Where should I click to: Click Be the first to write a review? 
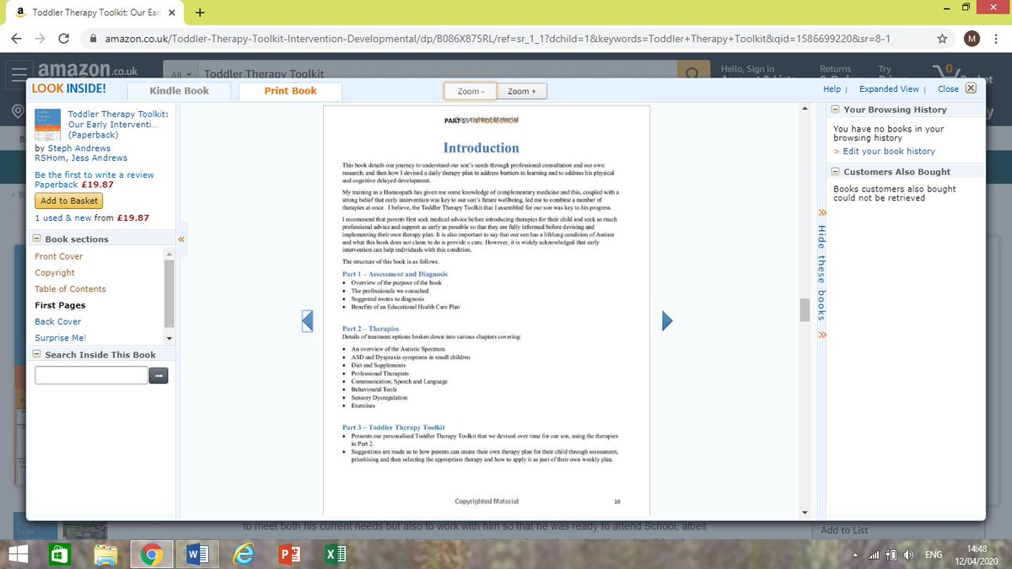pyautogui.click(x=94, y=174)
